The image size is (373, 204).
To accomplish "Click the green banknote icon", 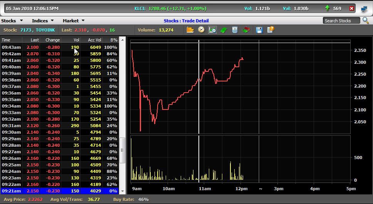I will pos(223,30).
